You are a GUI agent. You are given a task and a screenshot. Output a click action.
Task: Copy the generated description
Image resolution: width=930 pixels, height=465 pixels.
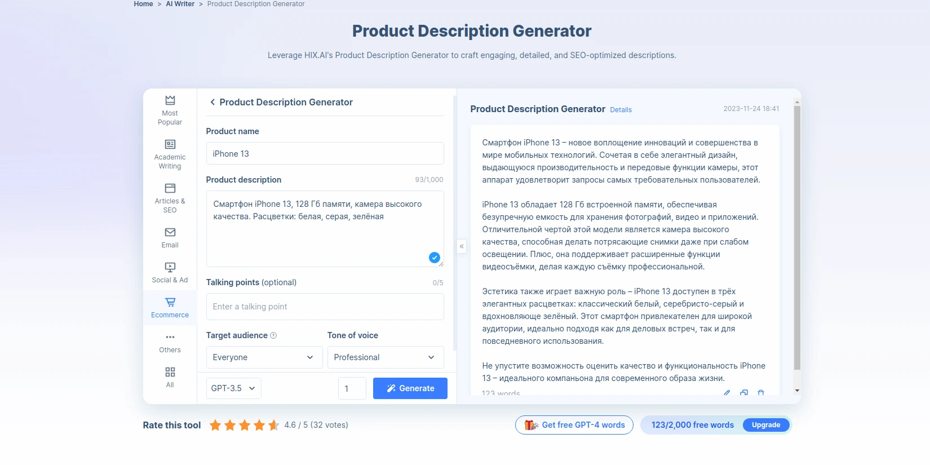coord(744,392)
